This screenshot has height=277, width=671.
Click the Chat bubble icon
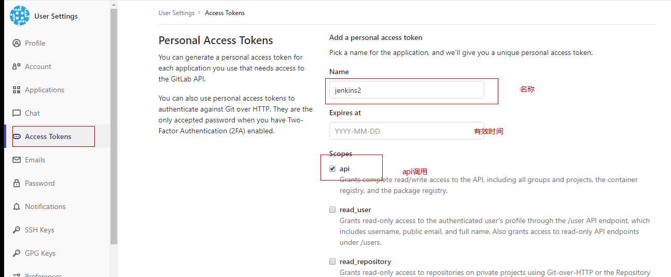pyautogui.click(x=17, y=113)
